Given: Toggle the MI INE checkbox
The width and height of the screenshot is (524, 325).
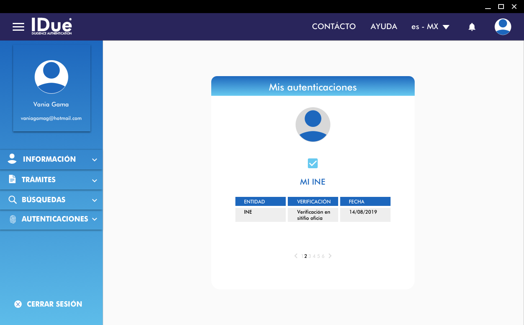Looking at the screenshot, I should (313, 163).
